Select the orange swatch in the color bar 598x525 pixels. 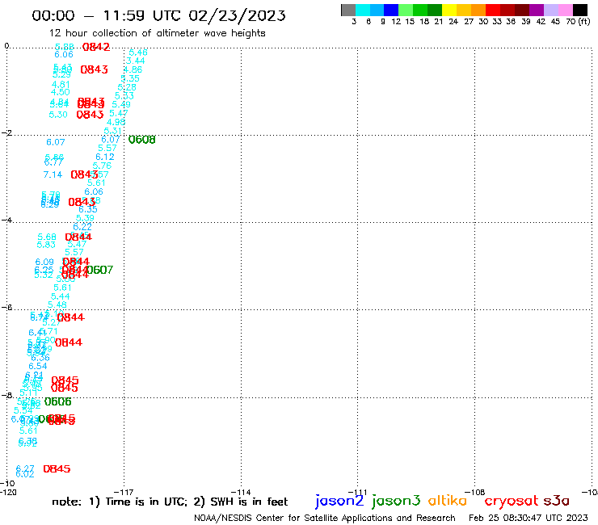(478, 10)
